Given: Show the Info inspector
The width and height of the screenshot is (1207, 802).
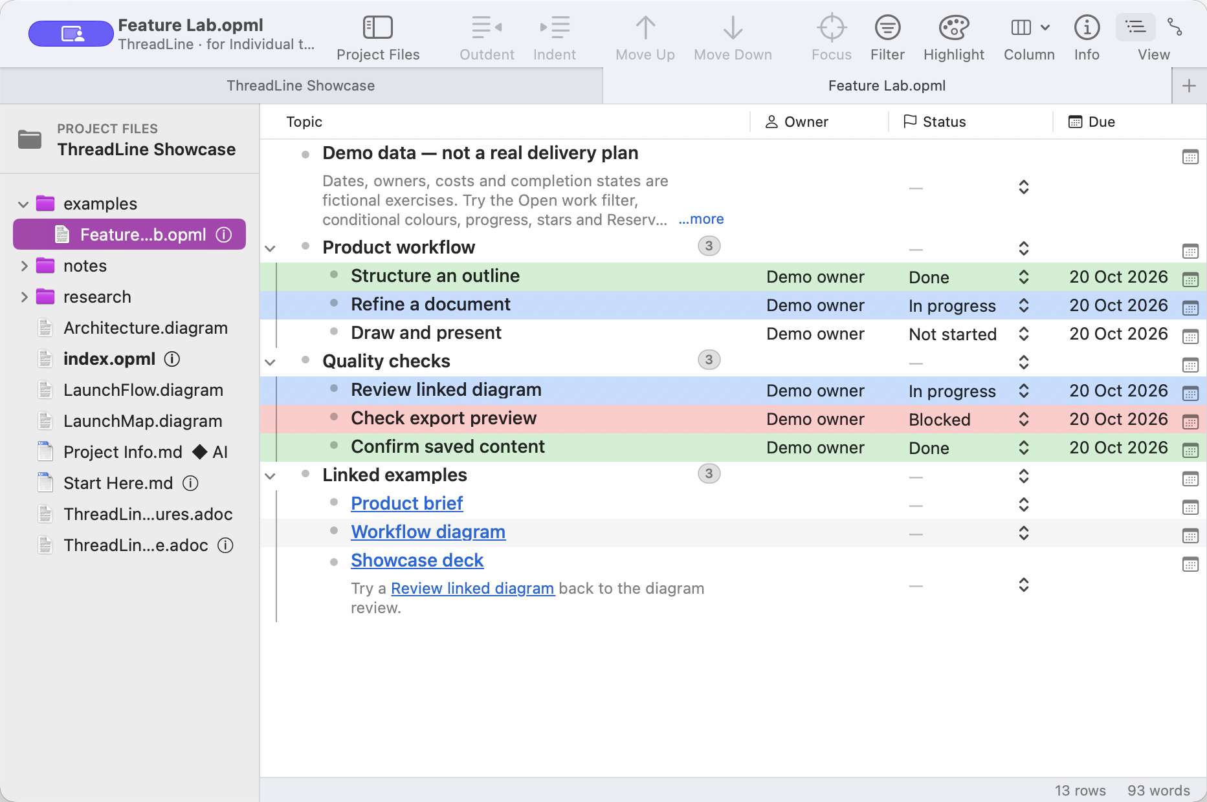Looking at the screenshot, I should (1087, 28).
